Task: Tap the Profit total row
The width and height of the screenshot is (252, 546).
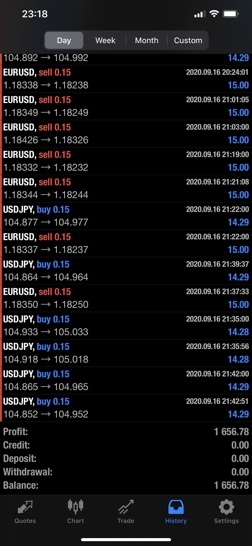Action: click(126, 432)
